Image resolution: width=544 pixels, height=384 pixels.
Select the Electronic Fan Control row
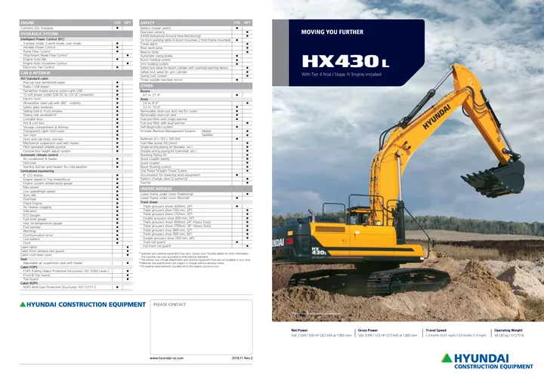(76, 67)
